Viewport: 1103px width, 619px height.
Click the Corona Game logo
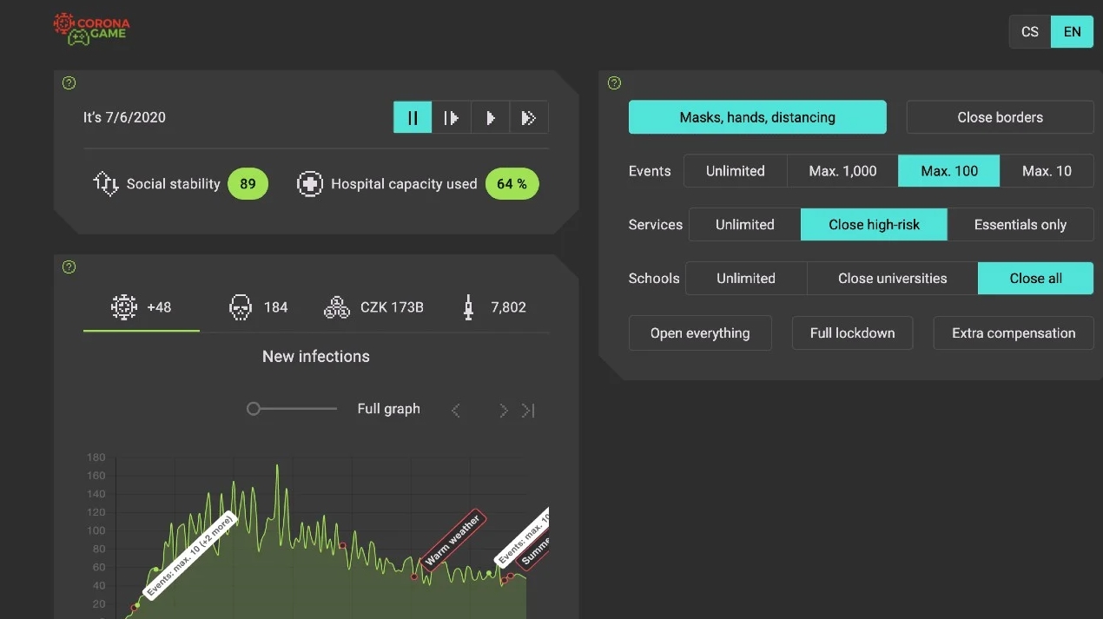(90, 28)
